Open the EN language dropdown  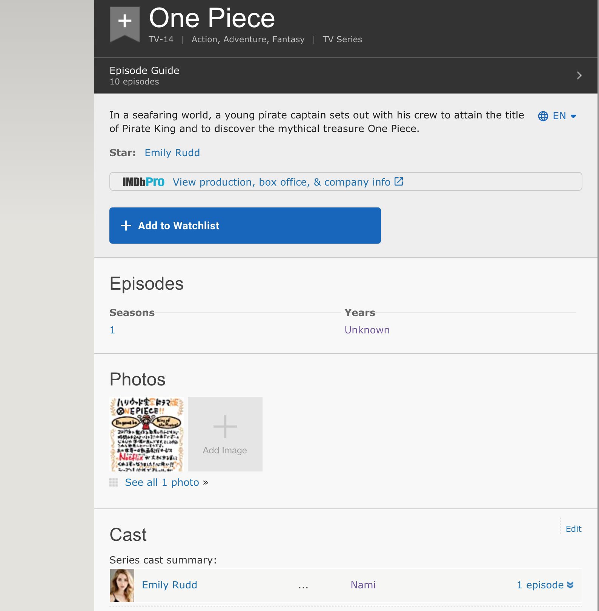(564, 116)
